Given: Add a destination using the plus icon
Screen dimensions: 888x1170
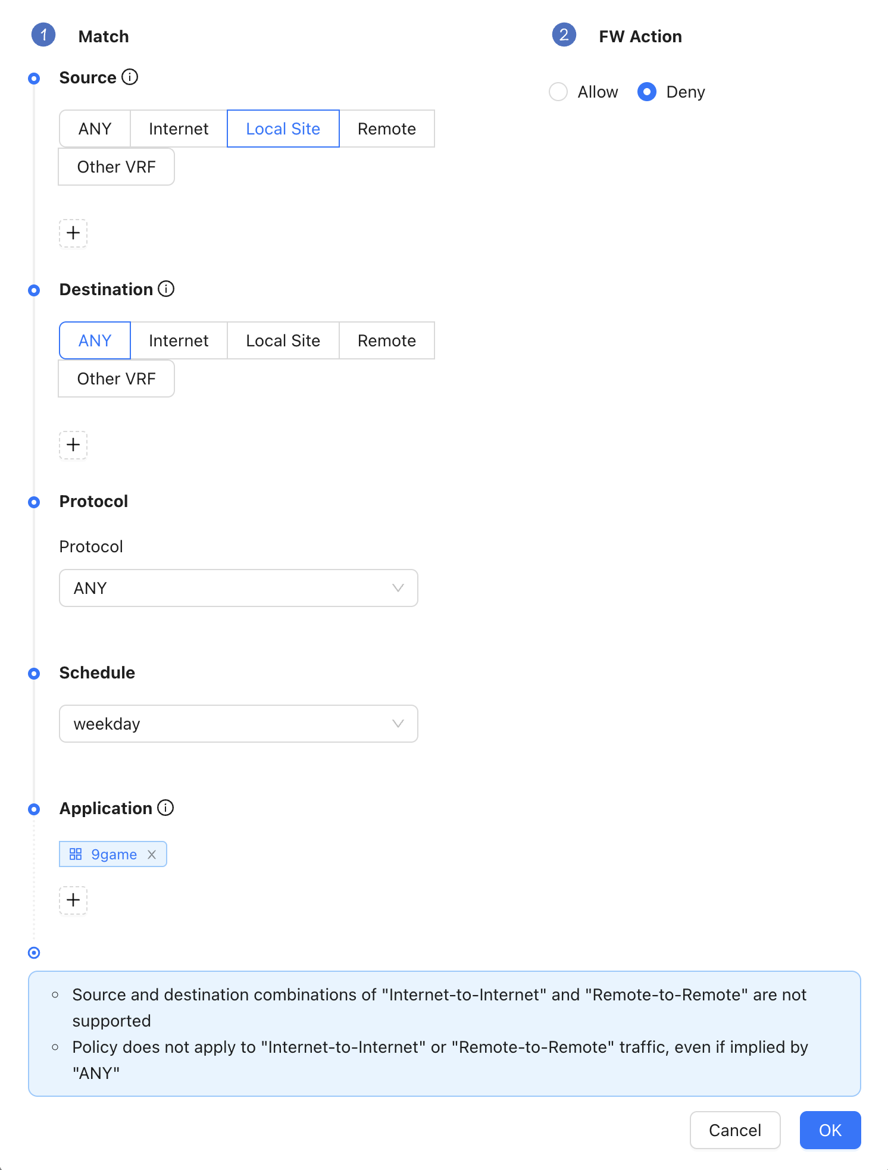Looking at the screenshot, I should (73, 445).
